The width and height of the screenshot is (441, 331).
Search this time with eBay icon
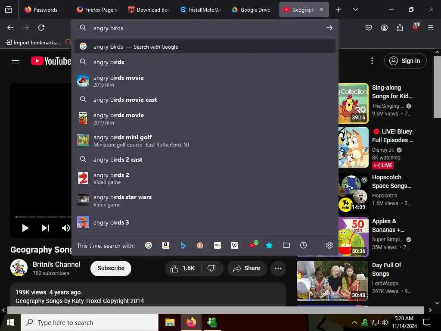(x=217, y=245)
